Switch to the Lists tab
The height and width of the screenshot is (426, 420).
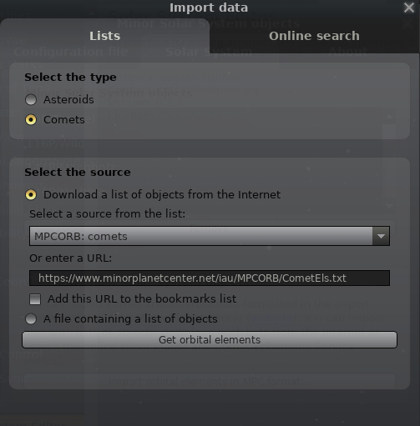point(104,36)
